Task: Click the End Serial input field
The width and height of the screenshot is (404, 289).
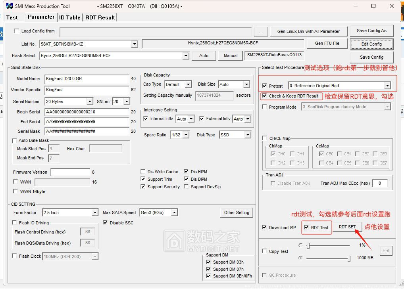Action: click(87, 121)
